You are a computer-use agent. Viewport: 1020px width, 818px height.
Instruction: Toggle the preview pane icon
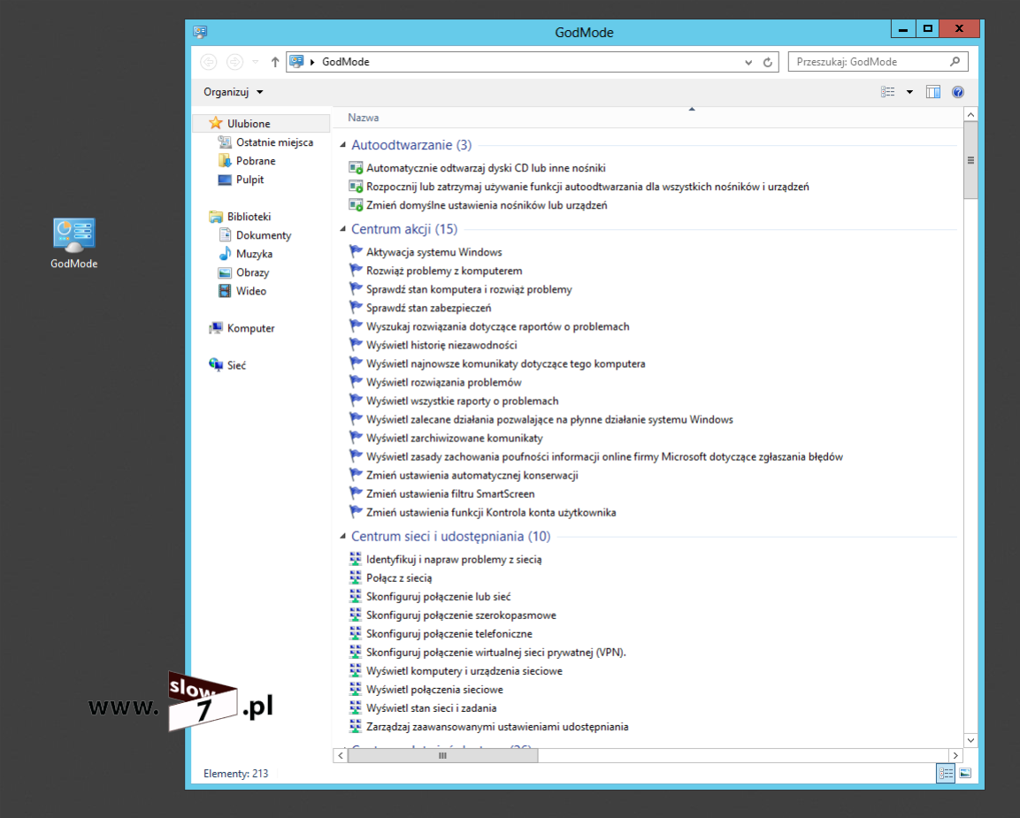click(x=932, y=92)
